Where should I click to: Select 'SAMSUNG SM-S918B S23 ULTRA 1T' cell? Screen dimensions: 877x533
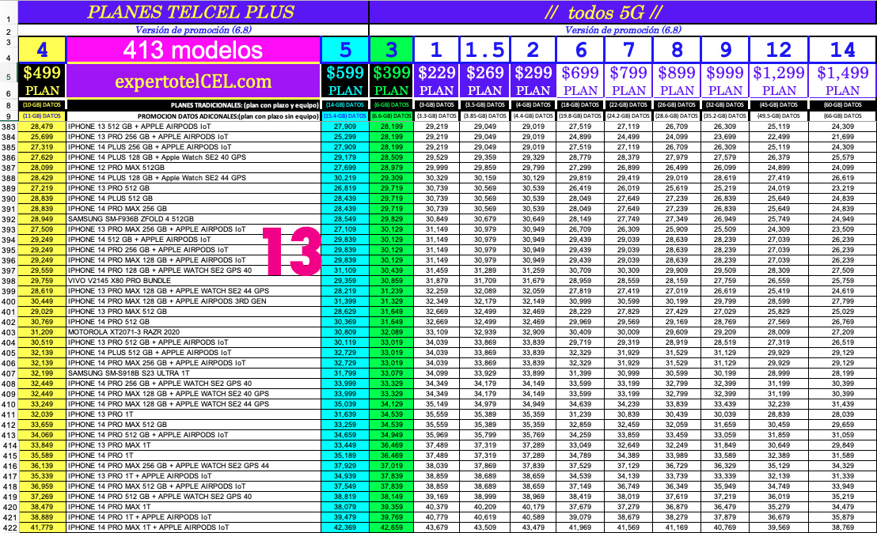tap(193, 373)
